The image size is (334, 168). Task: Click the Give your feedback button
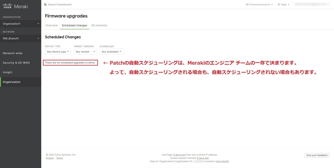click(x=317, y=155)
